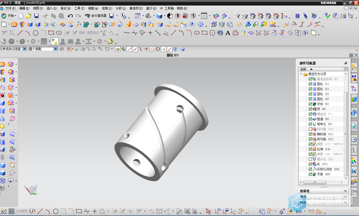Open the Roles resource tab icon
Image resolution: width=359 pixels, height=216 pixels.
point(354,181)
